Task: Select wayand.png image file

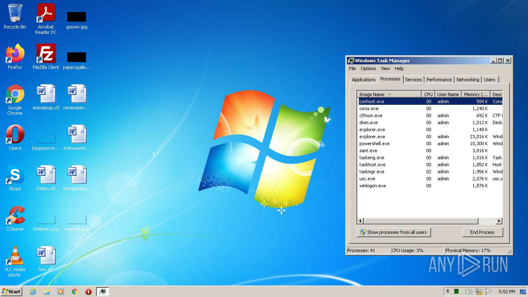Action: coord(77,223)
